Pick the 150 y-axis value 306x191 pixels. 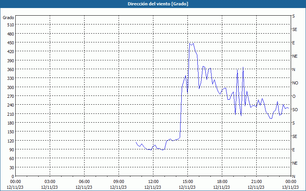[x=11, y=132]
